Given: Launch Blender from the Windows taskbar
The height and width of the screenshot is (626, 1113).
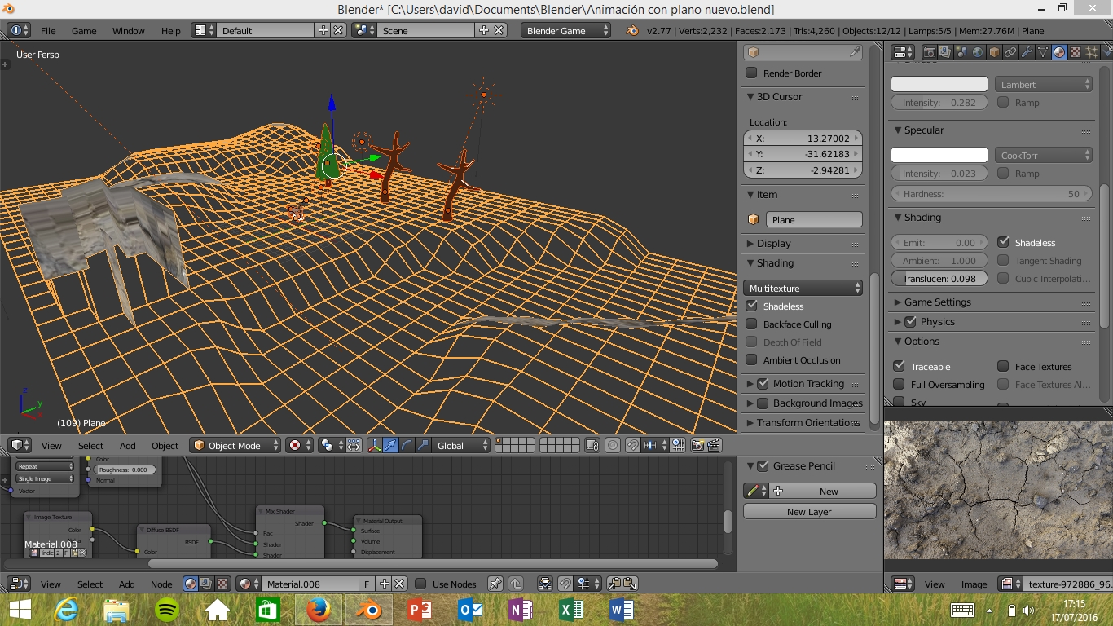Looking at the screenshot, I should click(x=368, y=609).
